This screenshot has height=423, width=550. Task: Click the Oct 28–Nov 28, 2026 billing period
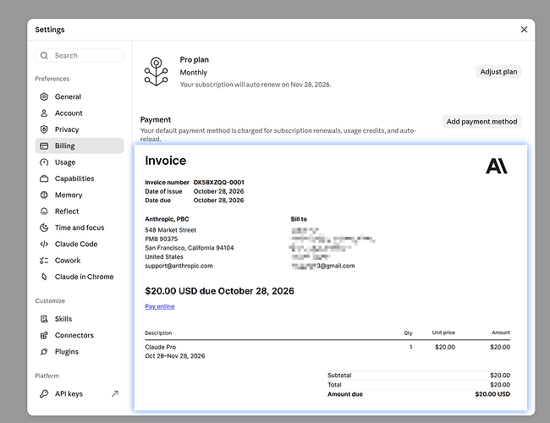point(174,356)
